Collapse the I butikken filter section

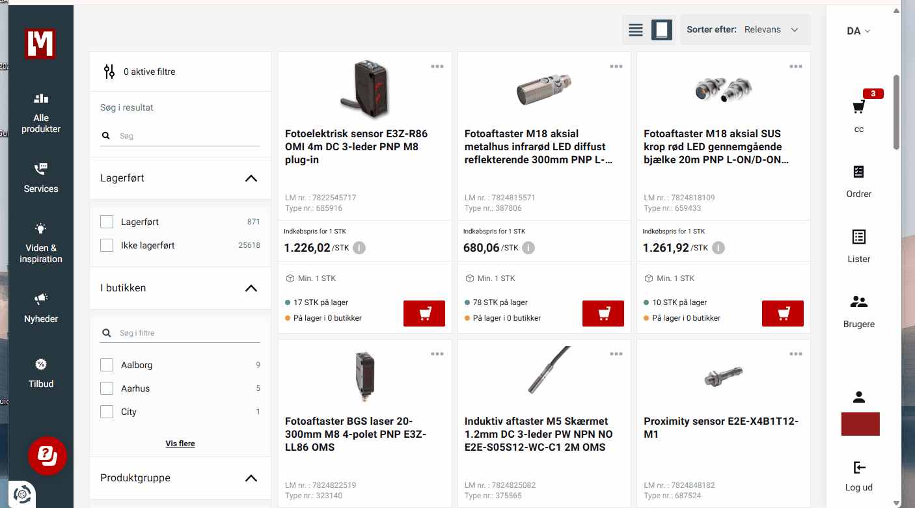click(251, 288)
